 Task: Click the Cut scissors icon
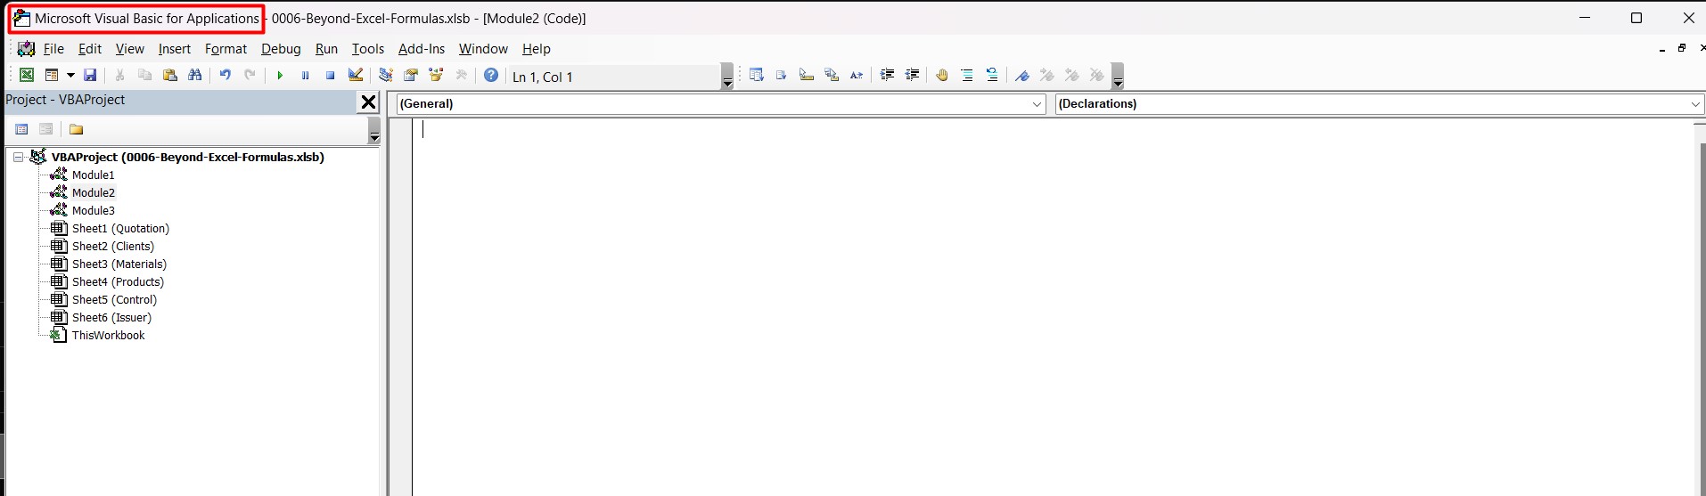coord(119,76)
